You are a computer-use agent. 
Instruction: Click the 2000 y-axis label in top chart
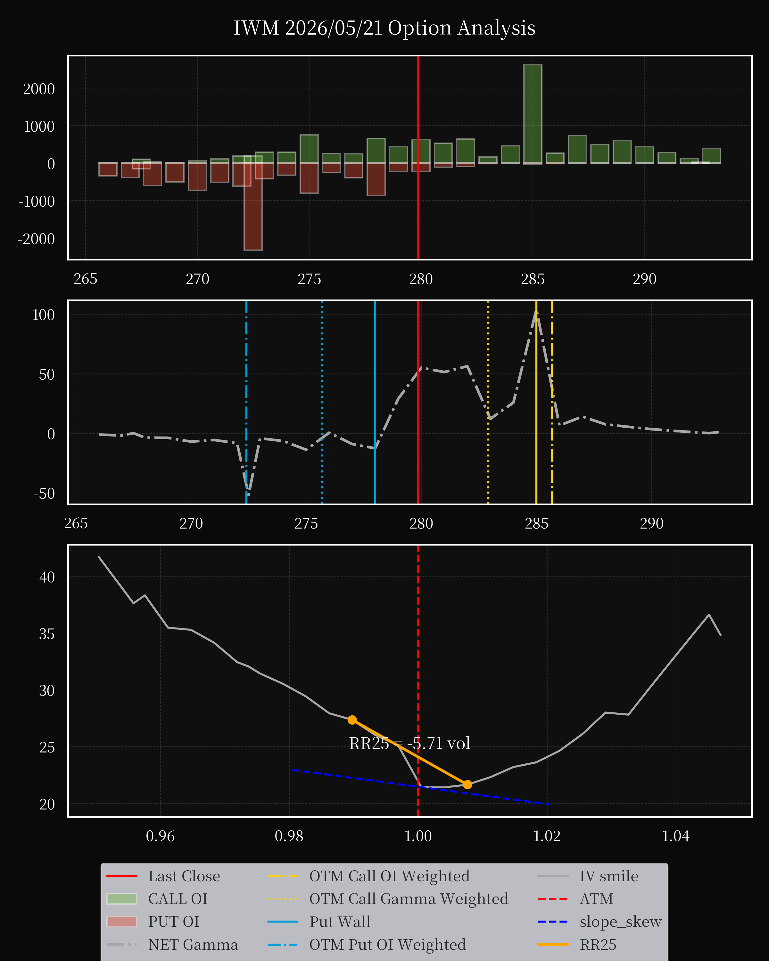(39, 89)
